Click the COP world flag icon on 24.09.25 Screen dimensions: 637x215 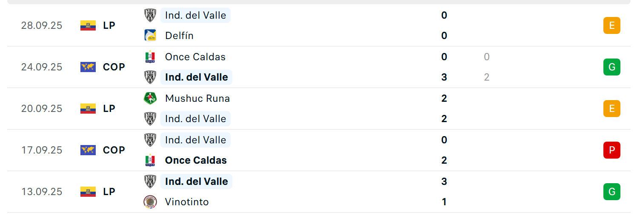88,67
